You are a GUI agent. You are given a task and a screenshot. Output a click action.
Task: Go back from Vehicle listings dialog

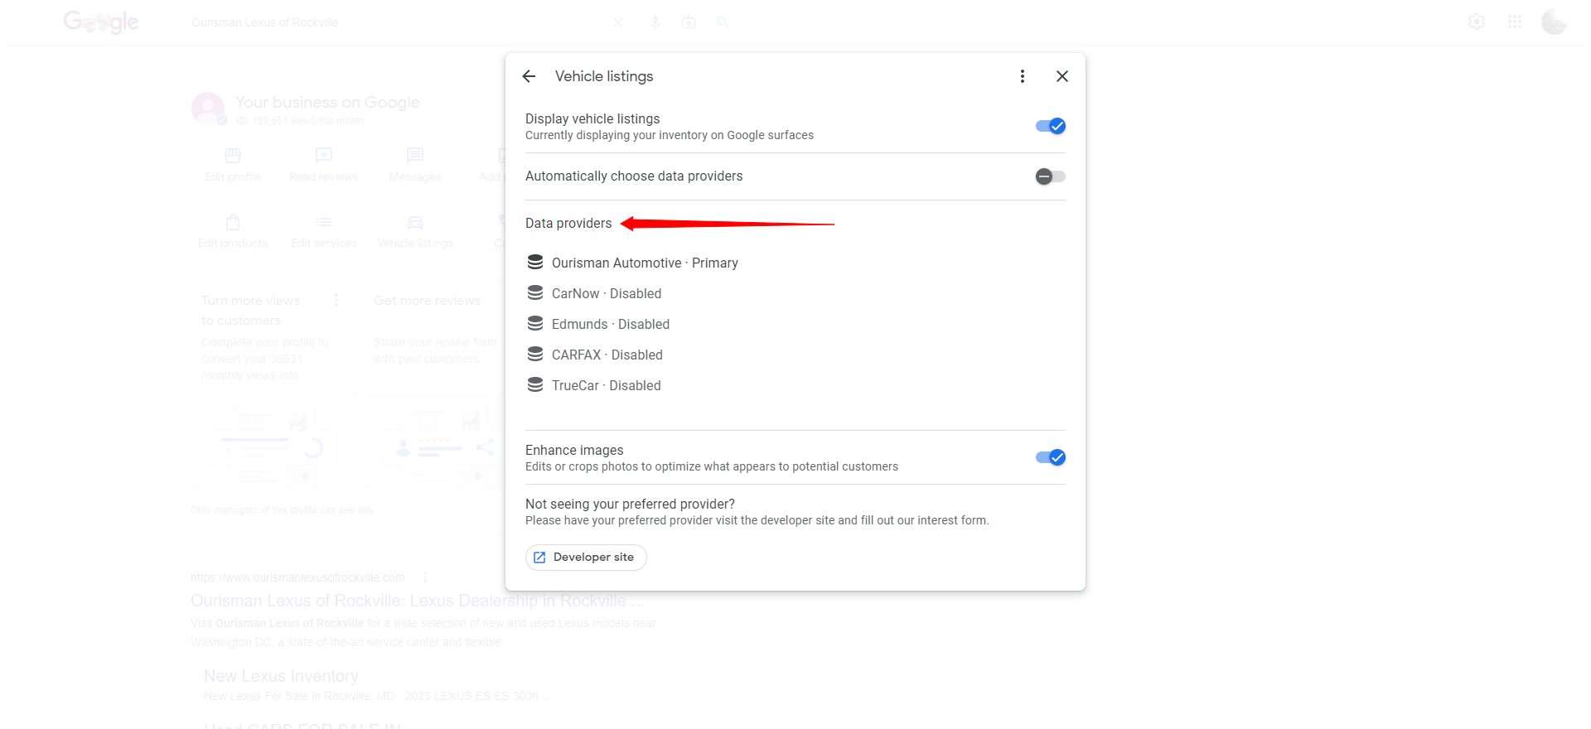[x=529, y=76]
